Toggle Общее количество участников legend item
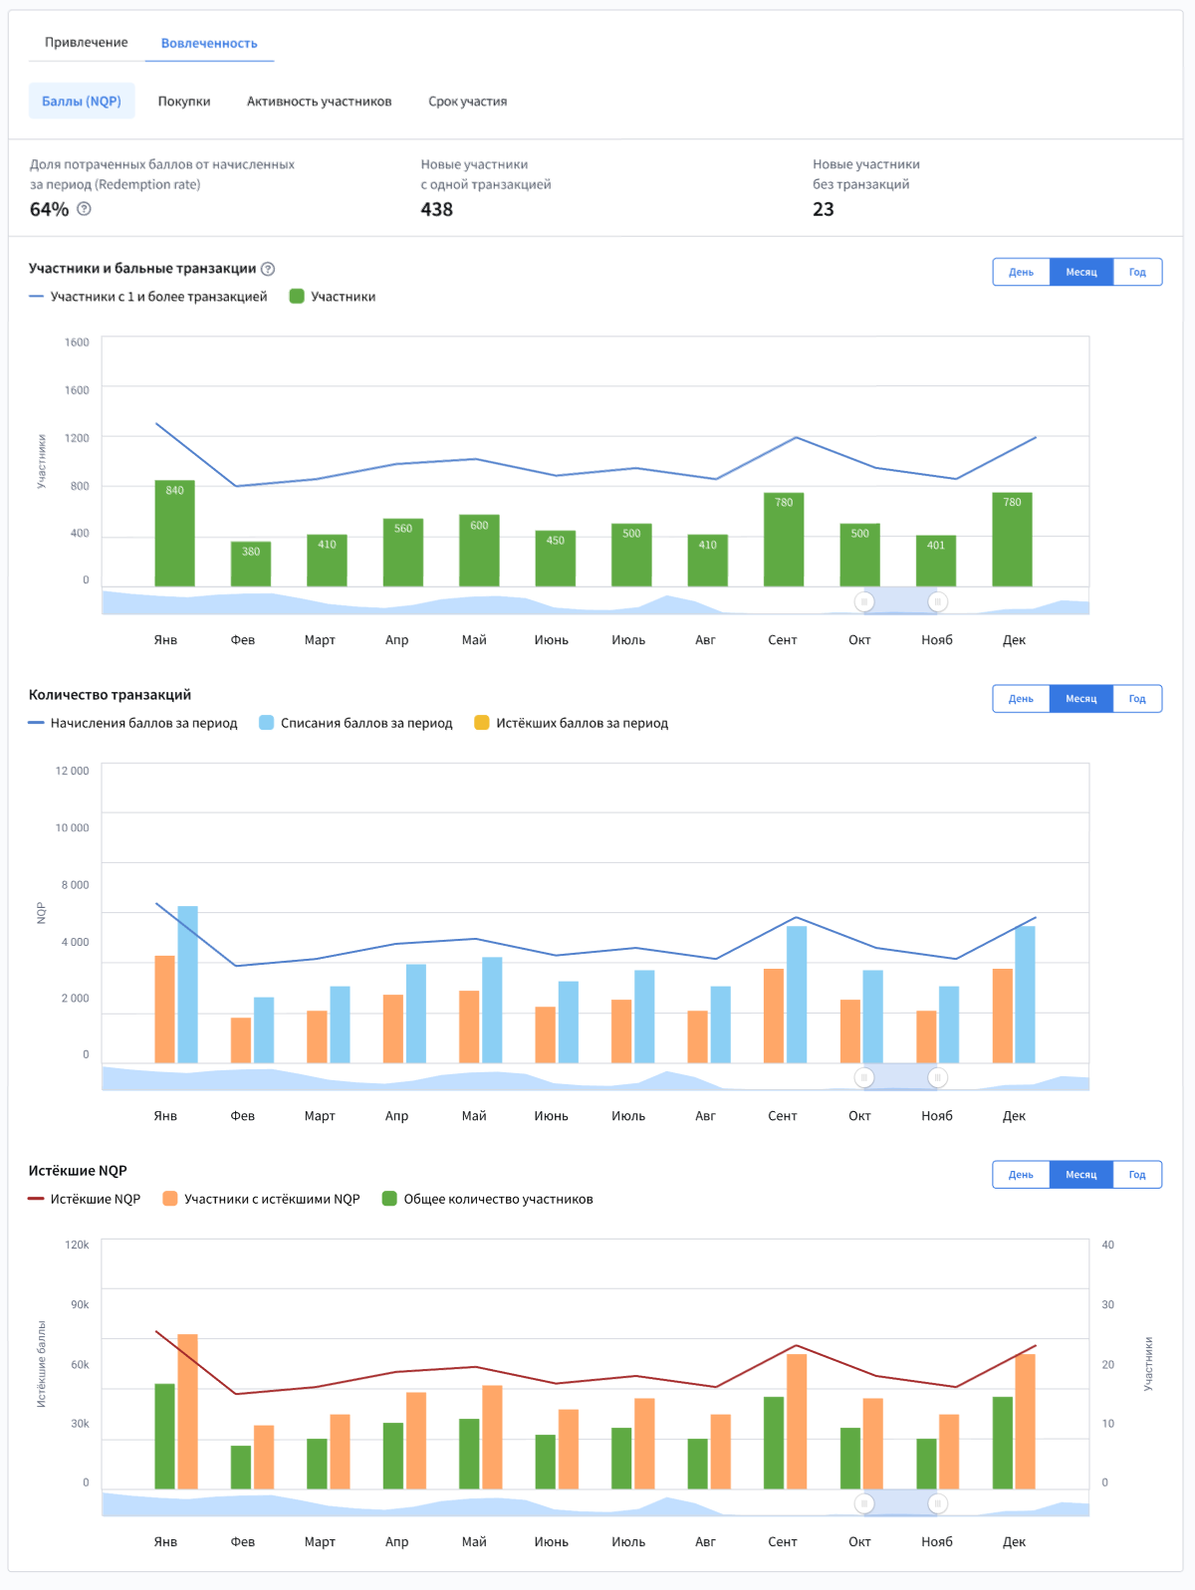This screenshot has width=1195, height=1590. 487,1199
